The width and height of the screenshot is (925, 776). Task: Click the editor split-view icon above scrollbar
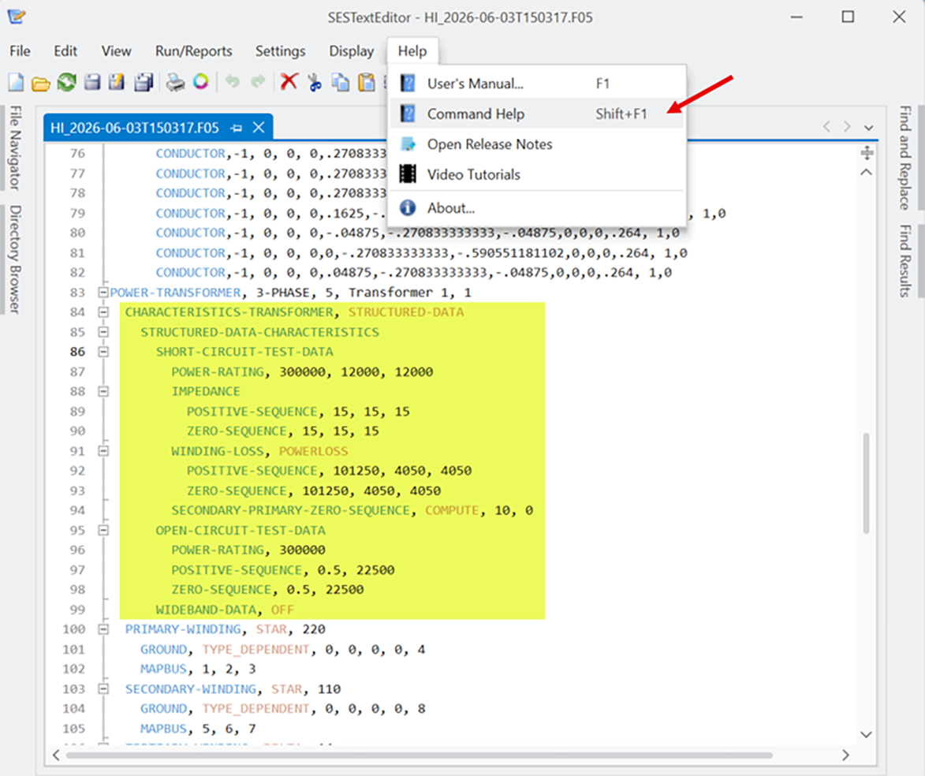pos(866,154)
